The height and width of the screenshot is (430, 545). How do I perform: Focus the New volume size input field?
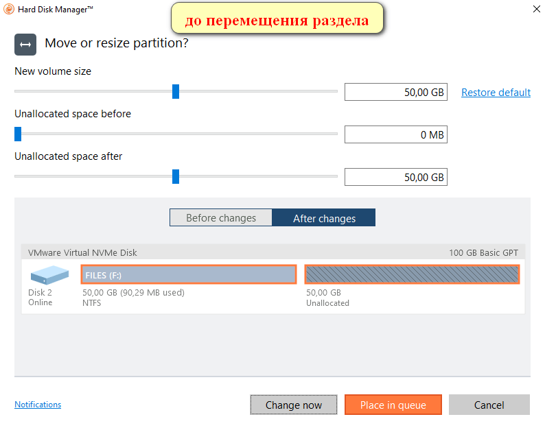pos(395,93)
